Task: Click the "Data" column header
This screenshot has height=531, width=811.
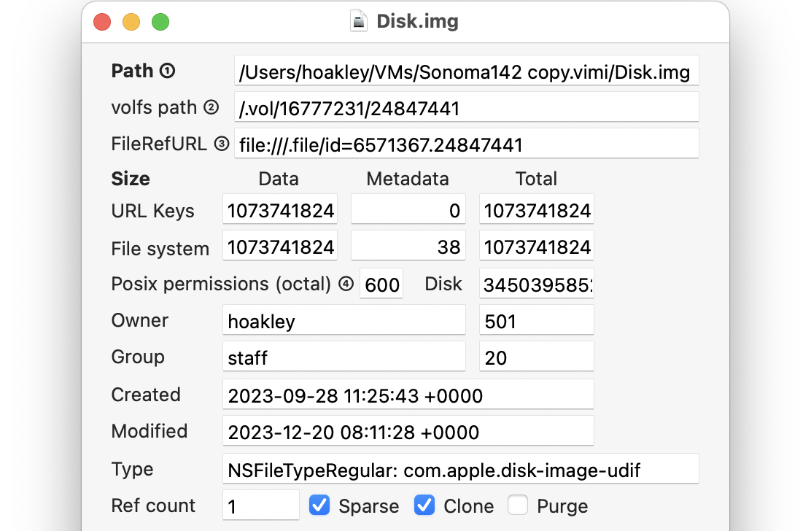Action: [279, 179]
